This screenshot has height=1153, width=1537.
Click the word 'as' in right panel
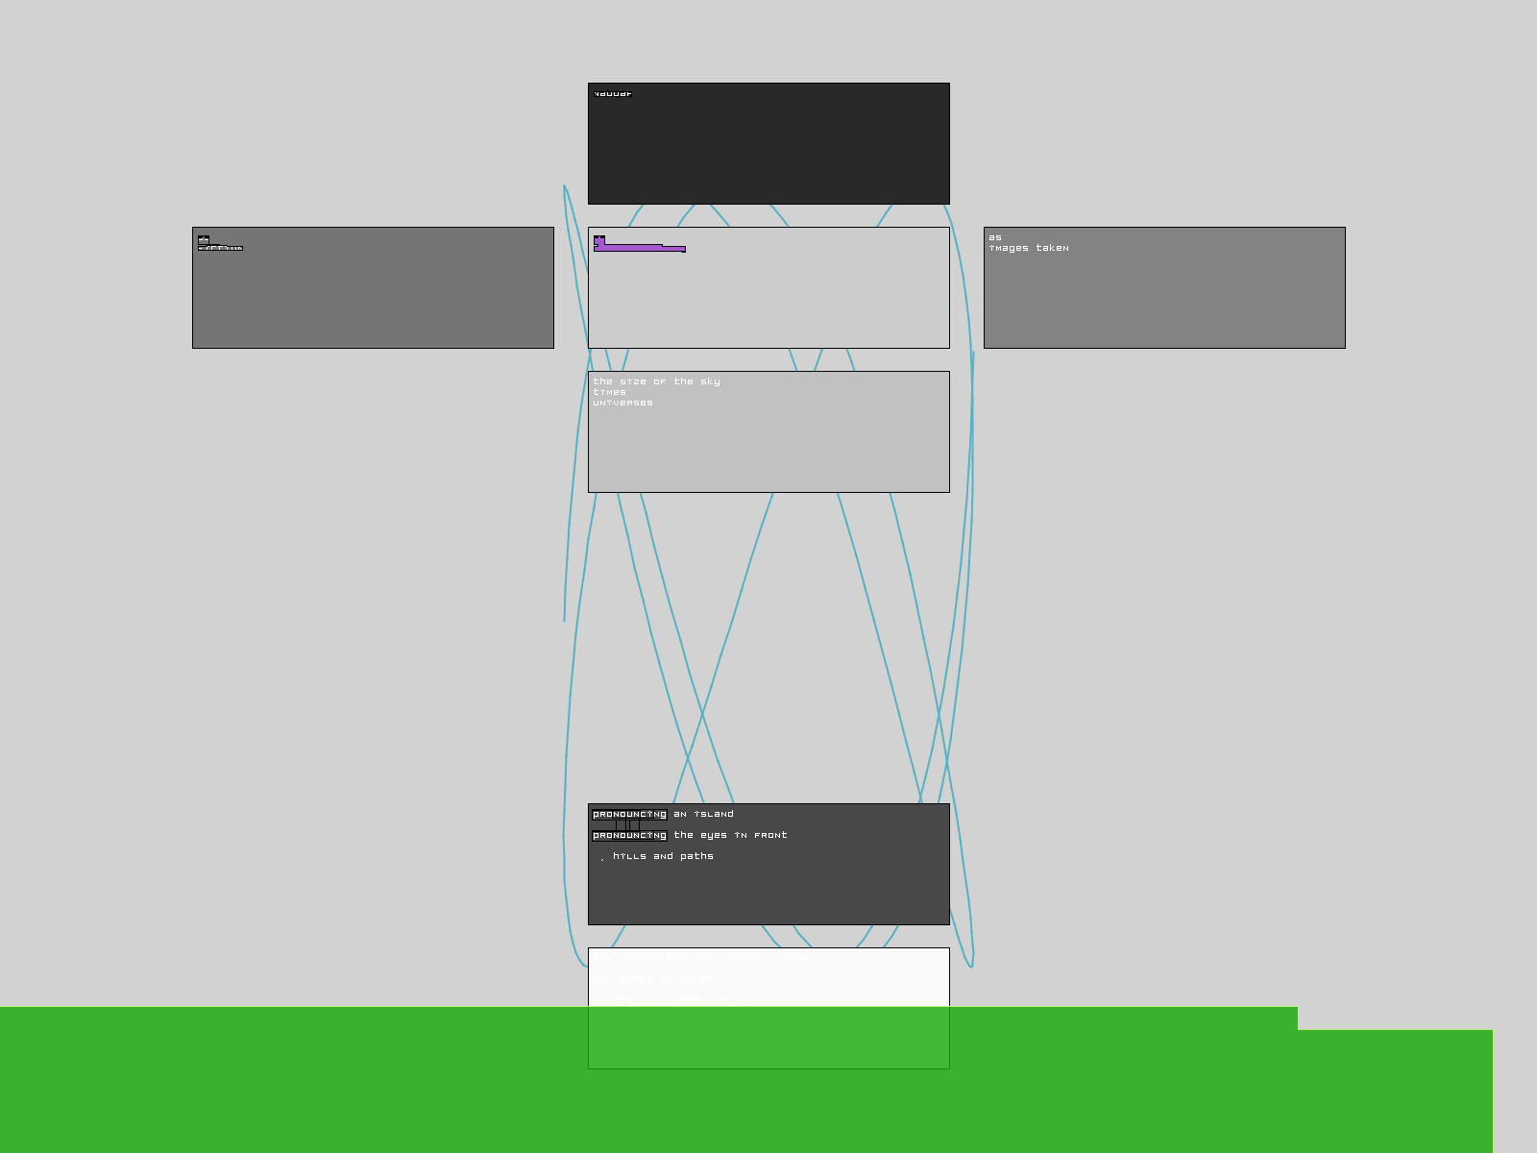pos(995,237)
